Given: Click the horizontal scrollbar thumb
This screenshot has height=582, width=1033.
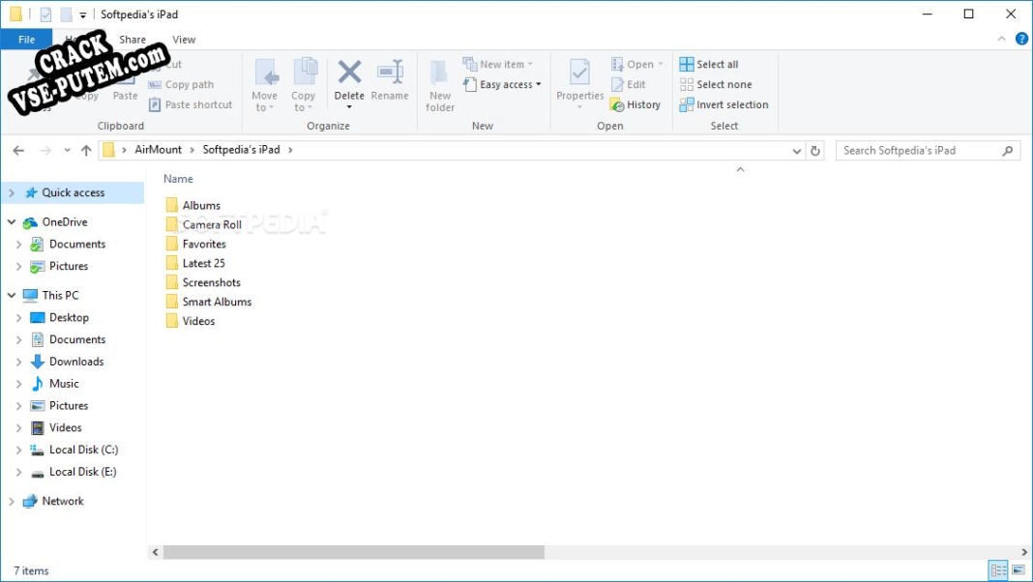Looking at the screenshot, I should [353, 552].
